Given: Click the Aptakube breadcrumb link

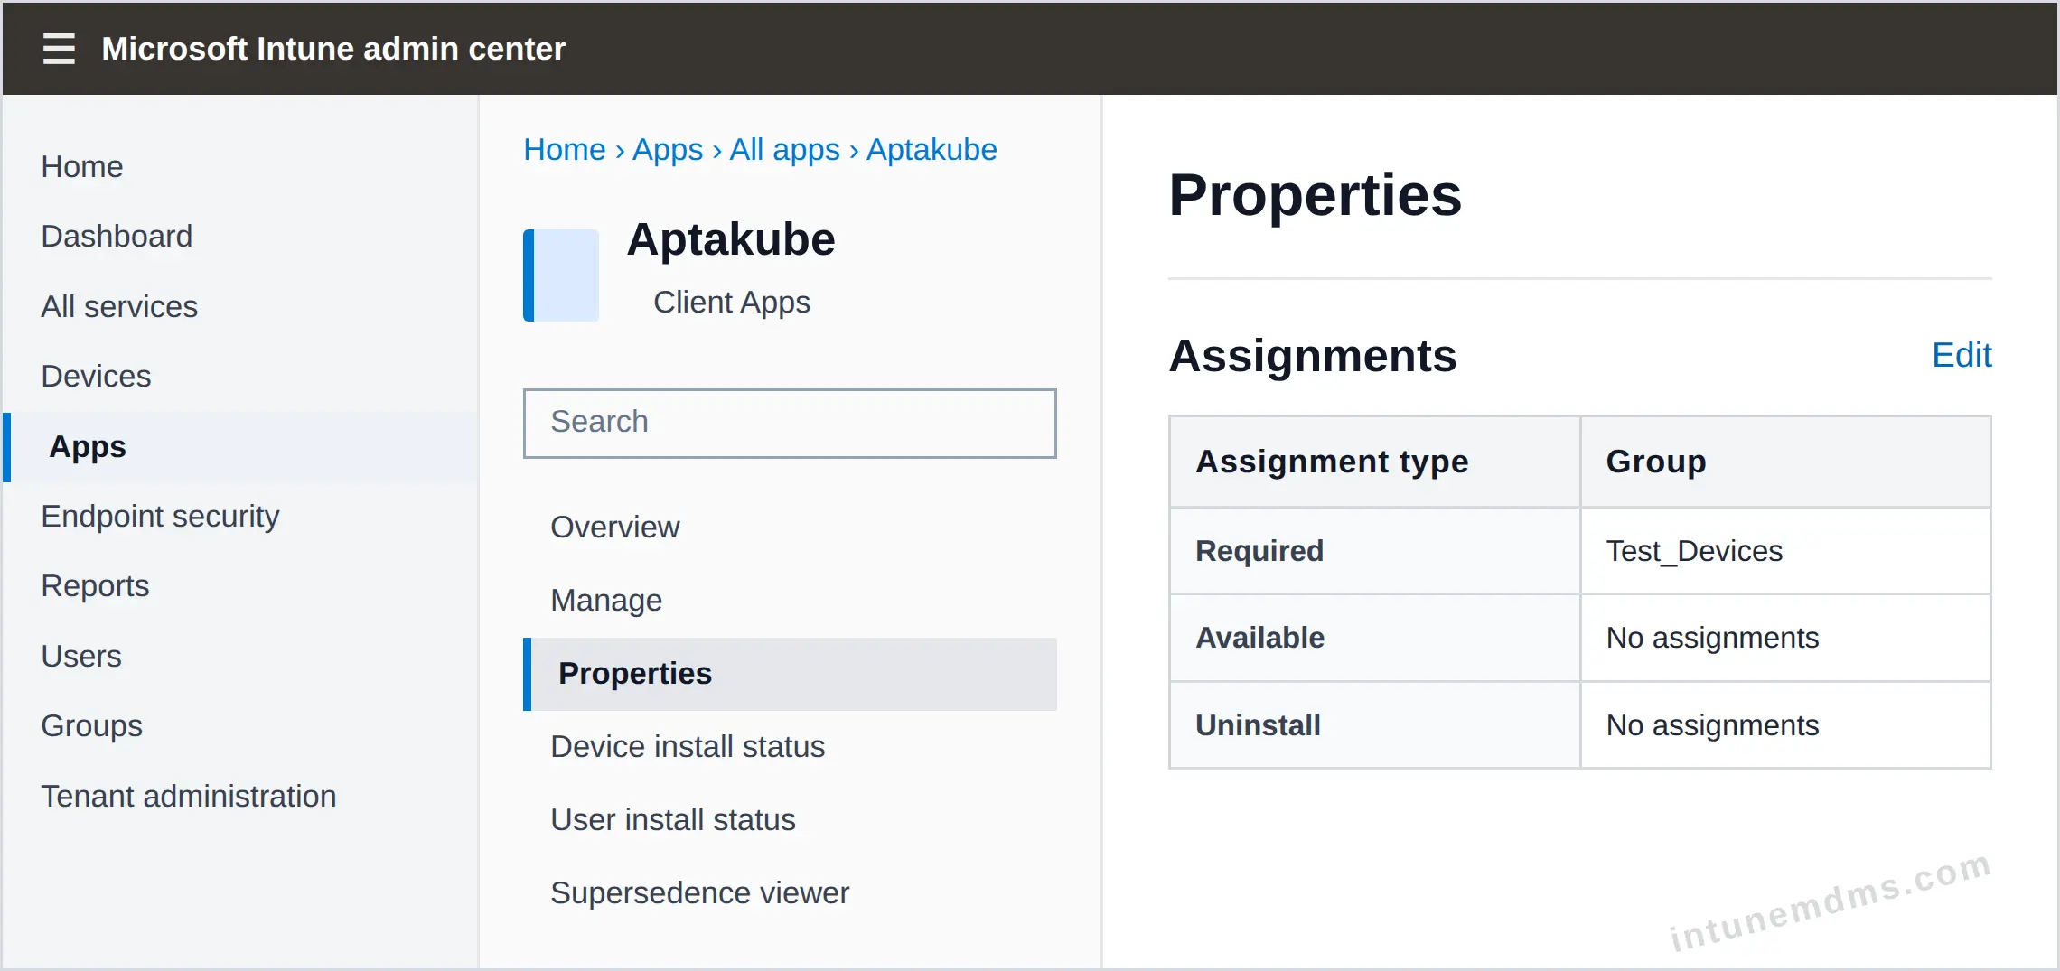Looking at the screenshot, I should coord(932,149).
